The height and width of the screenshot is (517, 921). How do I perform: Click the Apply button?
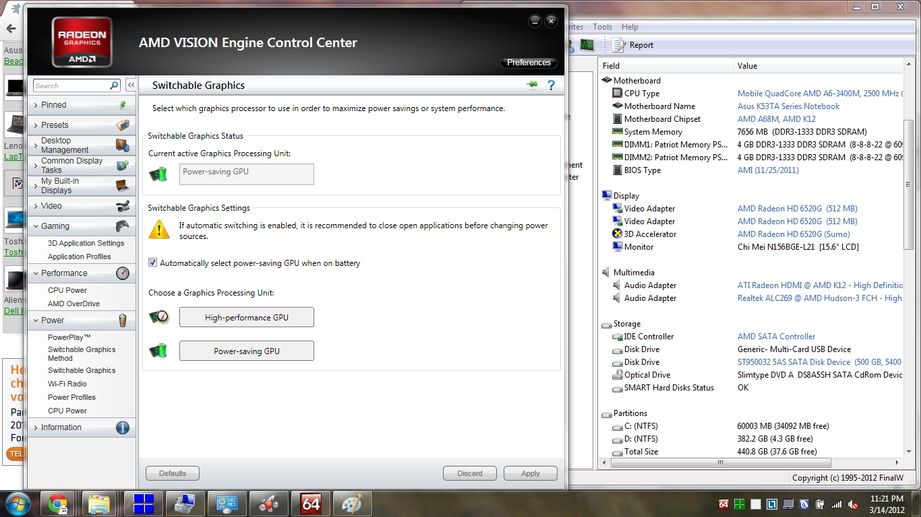531,473
